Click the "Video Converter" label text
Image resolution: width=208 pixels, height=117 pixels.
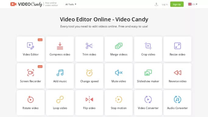[148, 108]
